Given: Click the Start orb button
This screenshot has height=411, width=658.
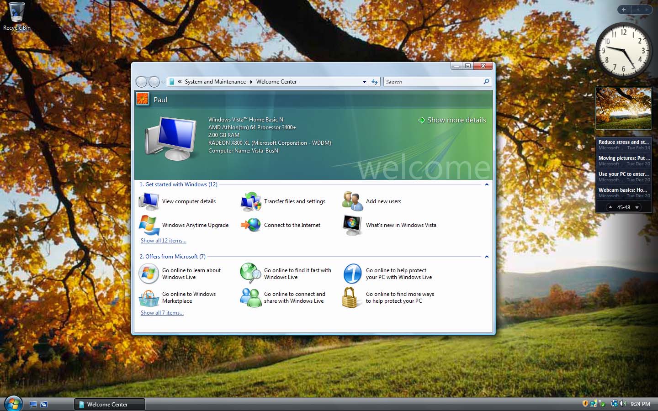Looking at the screenshot, I should (13, 404).
